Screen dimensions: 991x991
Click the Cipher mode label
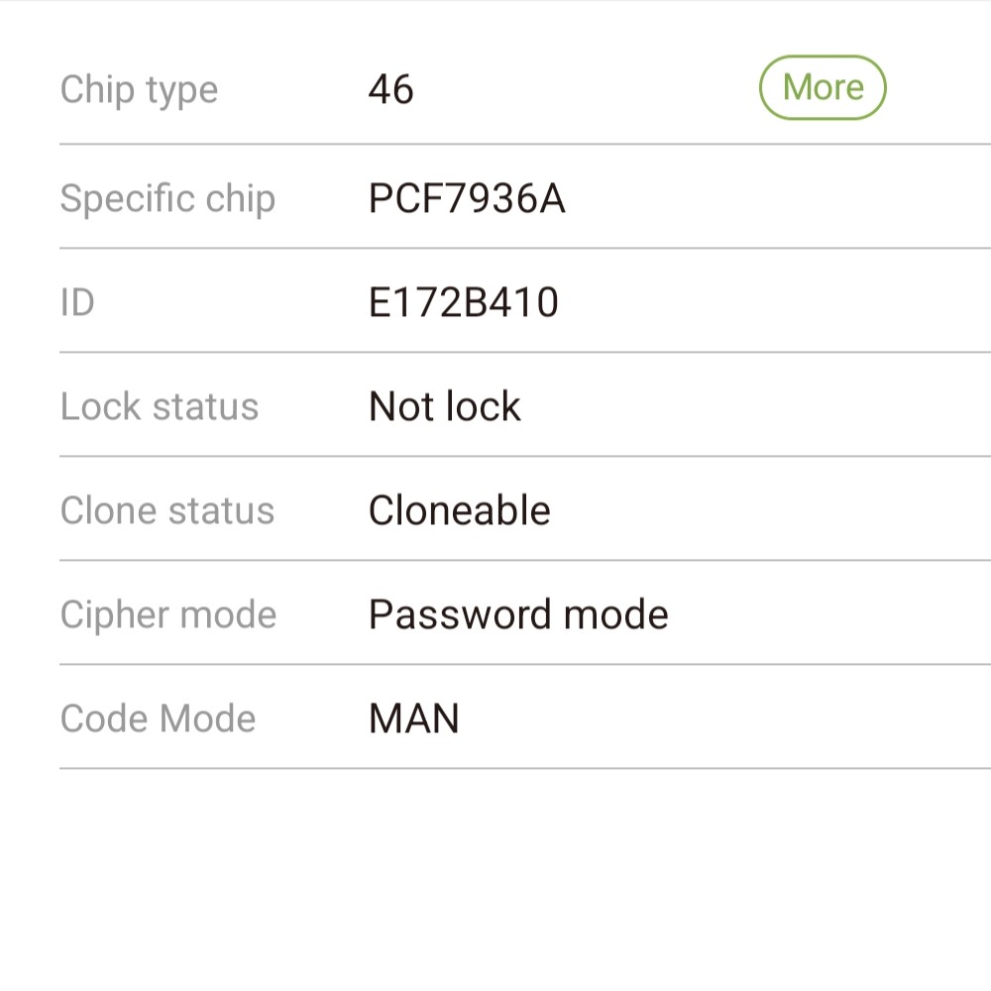167,615
